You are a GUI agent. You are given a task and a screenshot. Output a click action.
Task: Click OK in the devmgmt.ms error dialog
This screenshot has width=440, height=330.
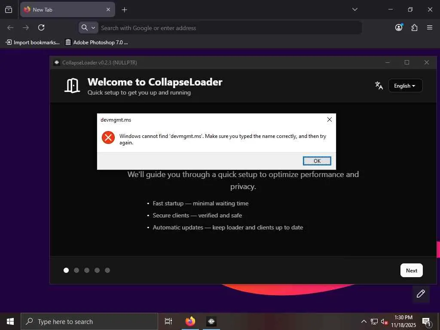[x=317, y=161]
